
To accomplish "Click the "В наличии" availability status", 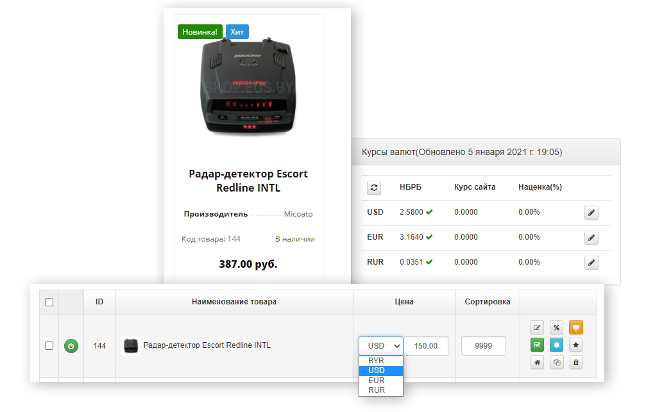I will [295, 239].
